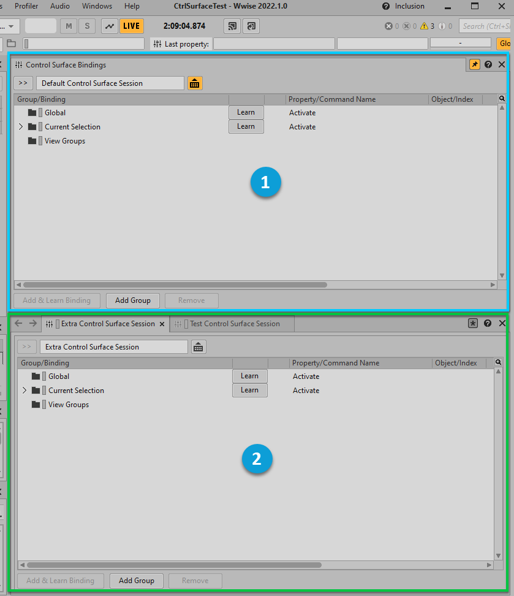Click the search magnifier in upper bindings list
The image size is (514, 596).
point(501,99)
